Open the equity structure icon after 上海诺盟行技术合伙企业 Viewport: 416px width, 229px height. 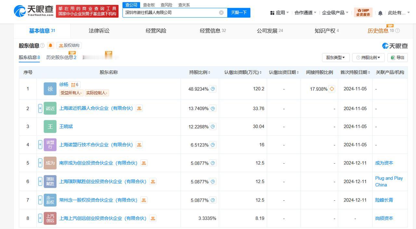[139, 145]
